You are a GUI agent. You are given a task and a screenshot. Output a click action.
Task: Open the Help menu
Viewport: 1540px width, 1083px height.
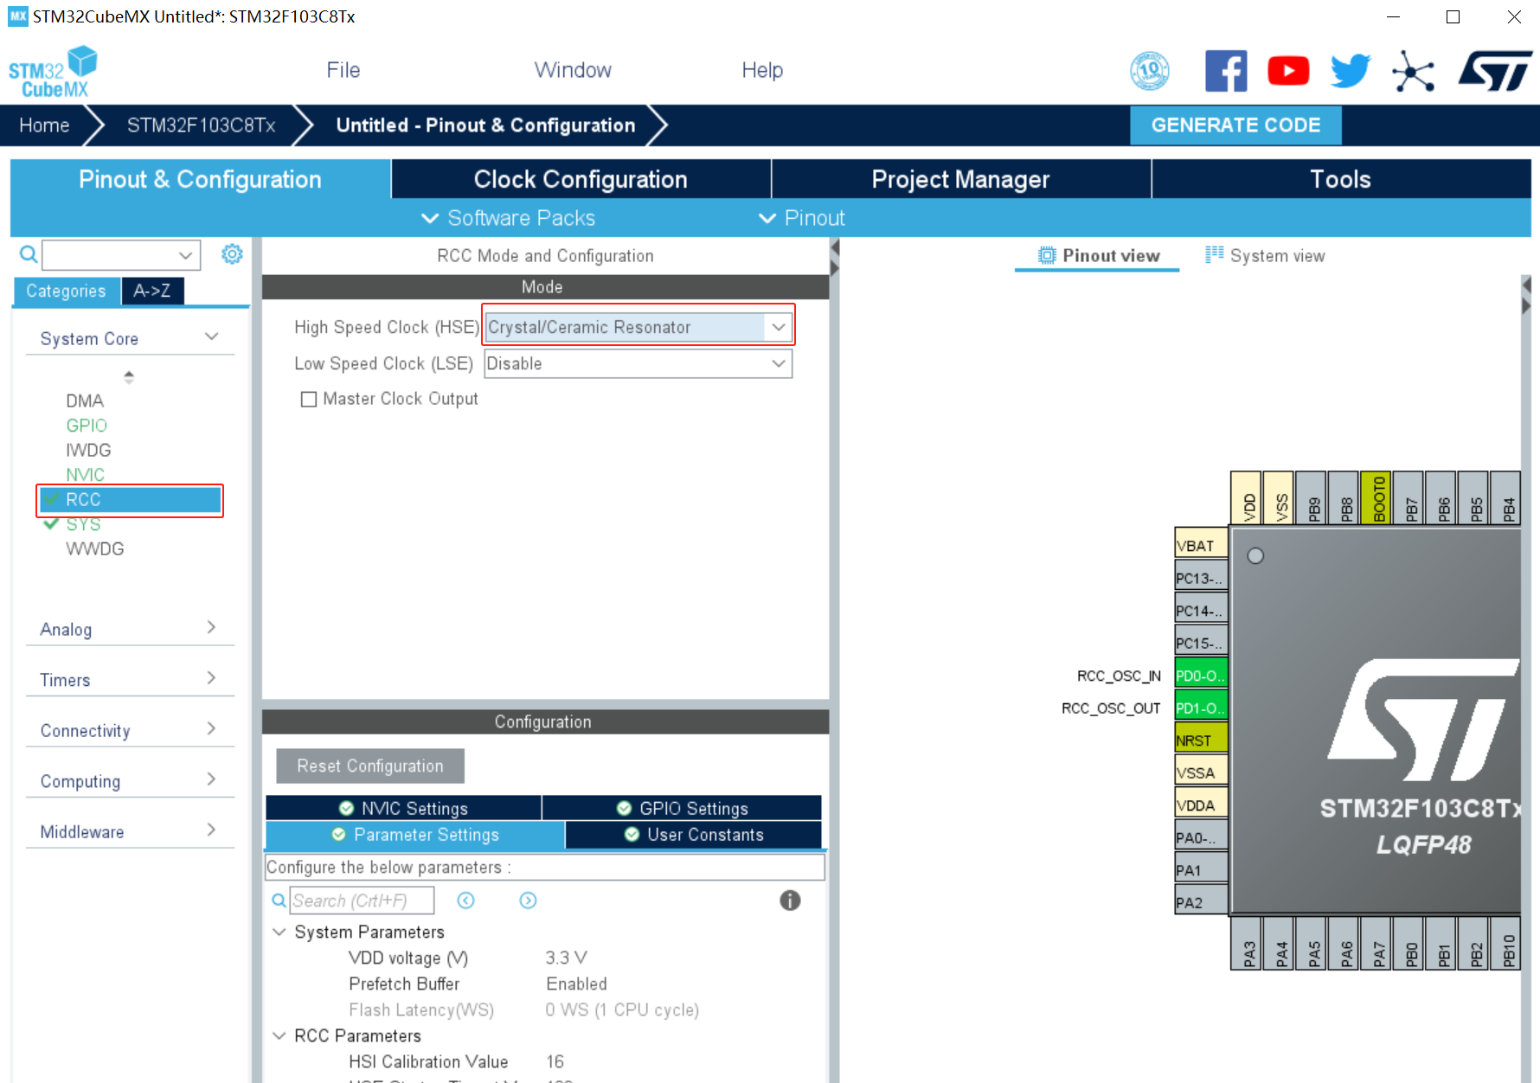(x=762, y=70)
